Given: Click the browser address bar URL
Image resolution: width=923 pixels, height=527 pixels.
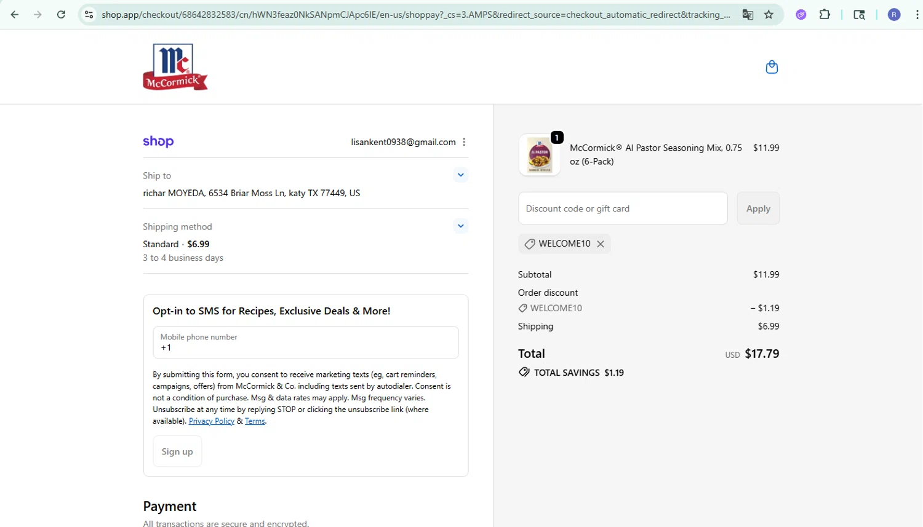Looking at the screenshot, I should (416, 15).
